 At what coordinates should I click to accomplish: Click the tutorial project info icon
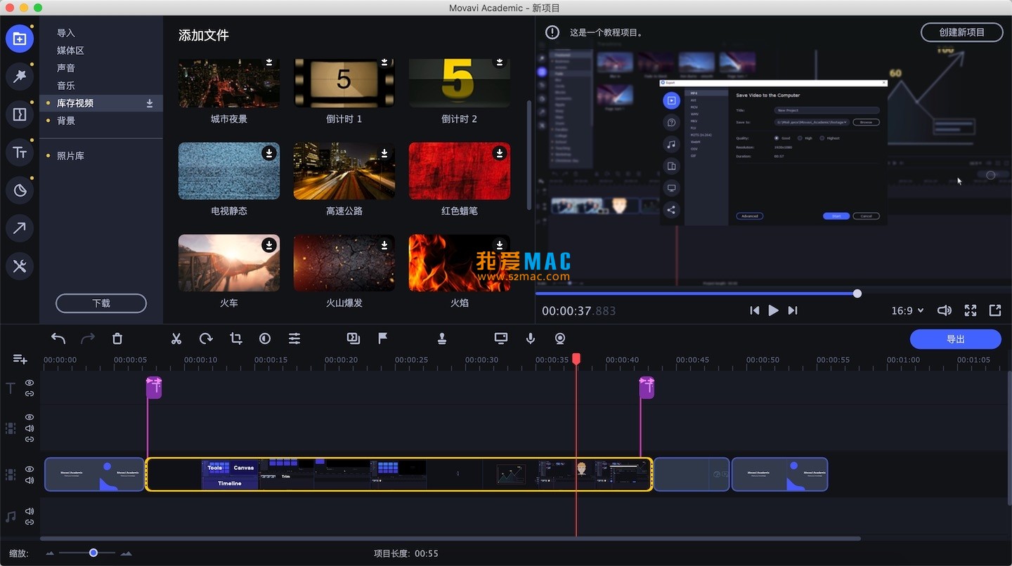(552, 32)
